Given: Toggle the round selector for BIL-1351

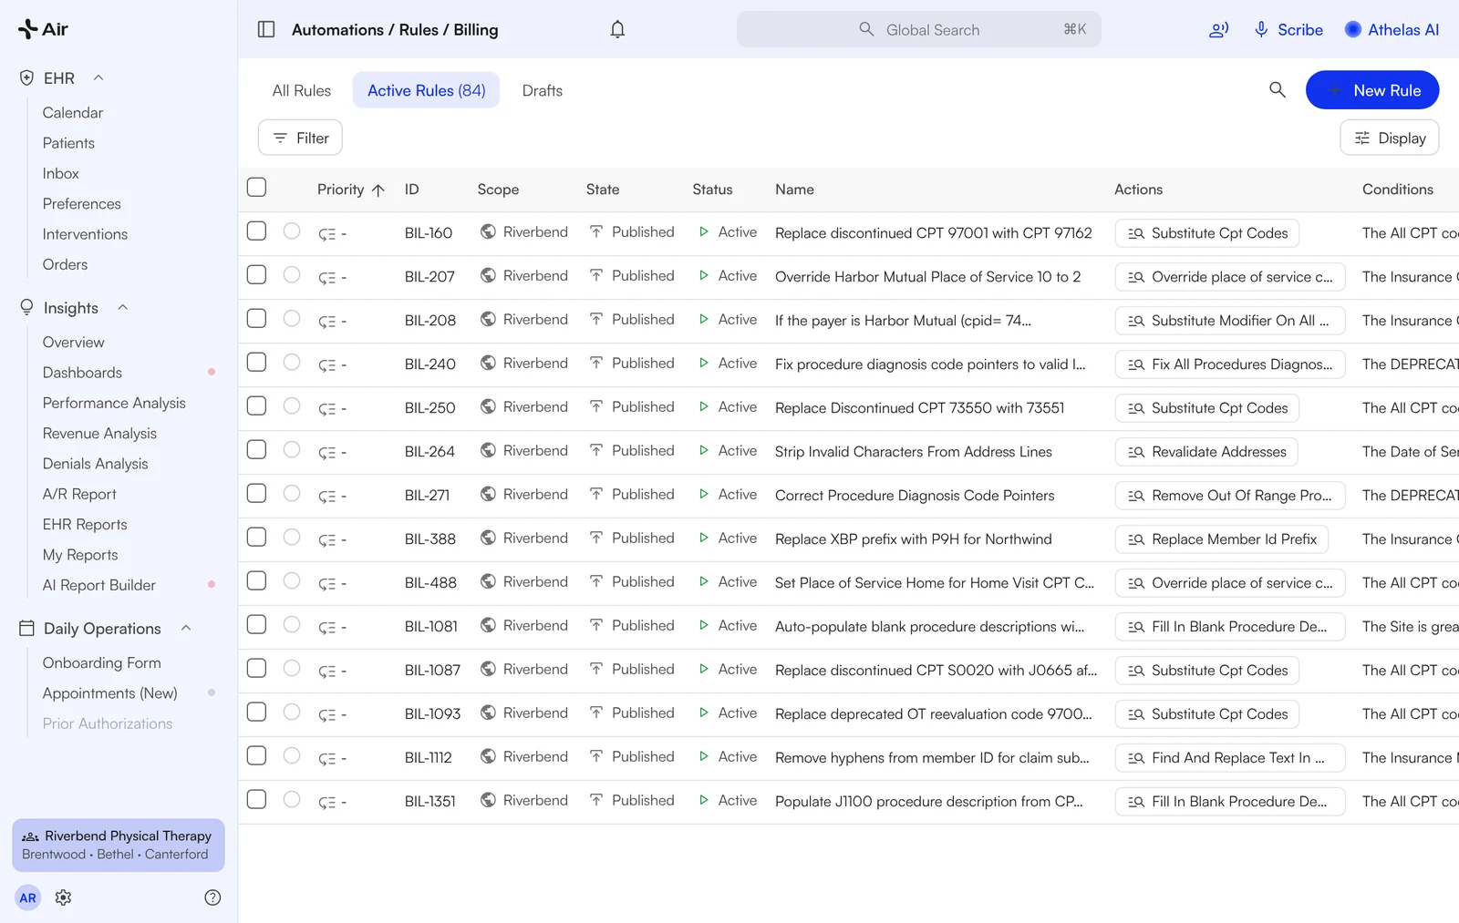Looking at the screenshot, I should (x=292, y=799).
